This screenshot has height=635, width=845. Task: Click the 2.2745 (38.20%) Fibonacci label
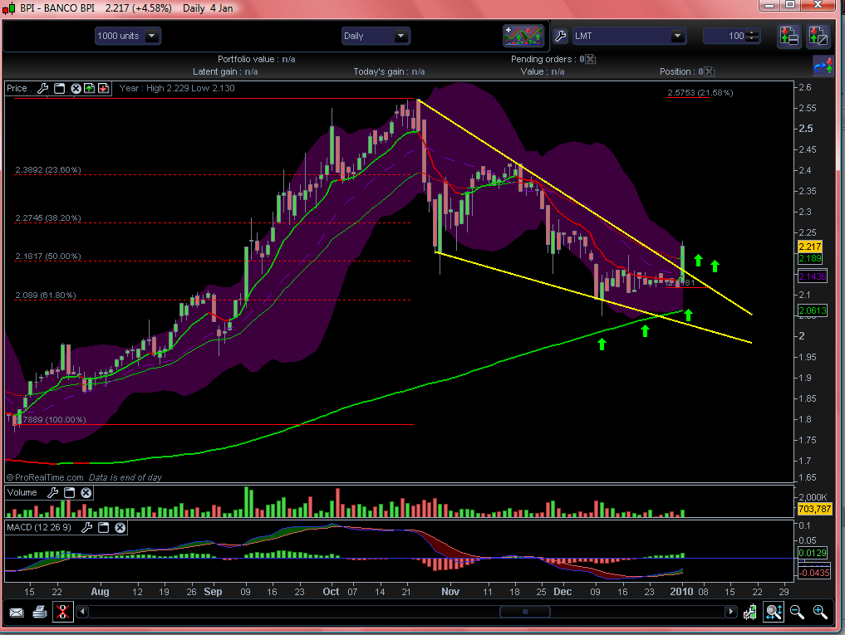click(48, 218)
